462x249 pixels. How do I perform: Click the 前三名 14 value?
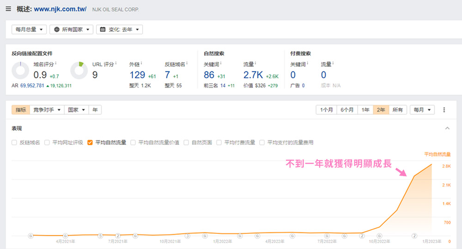click(x=223, y=86)
